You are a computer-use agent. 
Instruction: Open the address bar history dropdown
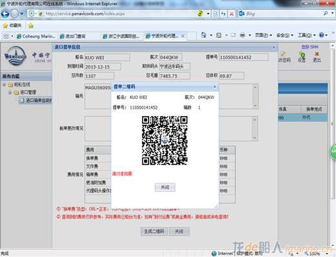(x=208, y=14)
